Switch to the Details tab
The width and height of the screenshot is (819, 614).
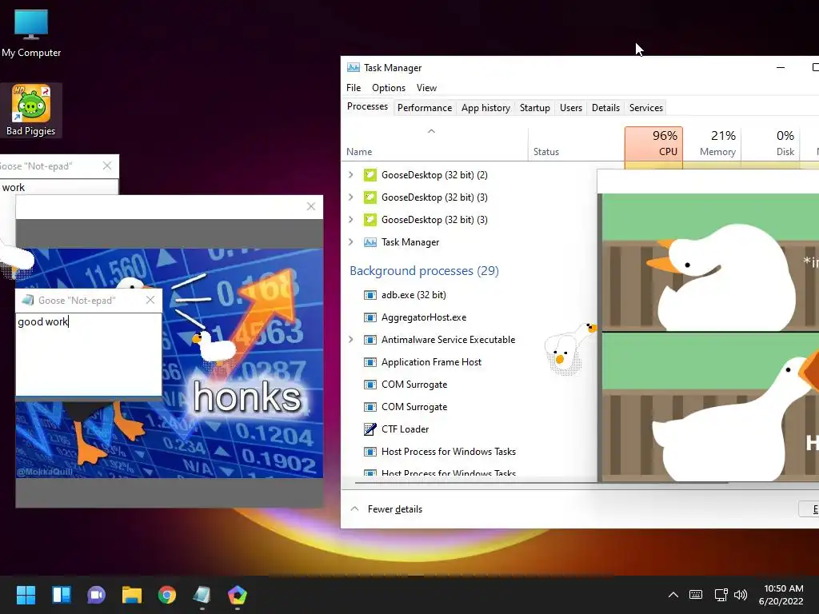coord(606,108)
